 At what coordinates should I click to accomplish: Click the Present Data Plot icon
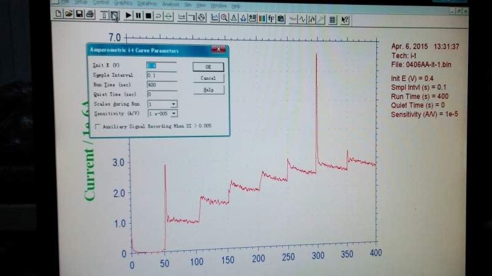215,18
